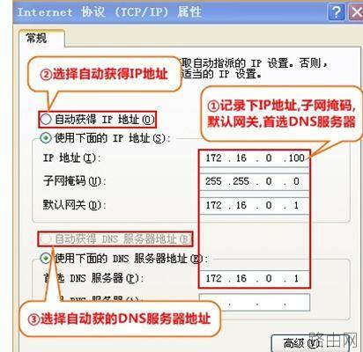The height and width of the screenshot is (352, 363).
Task: Click the 默认网关(D) label
Action: coord(74,205)
